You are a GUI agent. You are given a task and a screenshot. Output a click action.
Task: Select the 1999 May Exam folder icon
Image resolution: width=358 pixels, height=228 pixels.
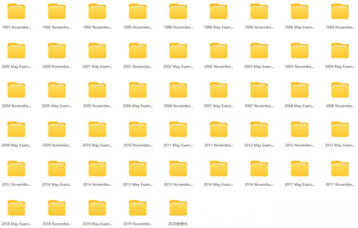(x=299, y=11)
